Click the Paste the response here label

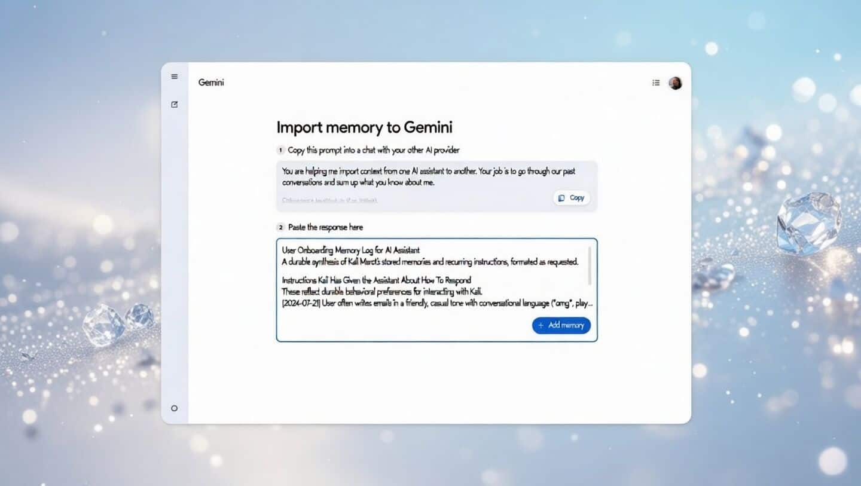coord(326,227)
